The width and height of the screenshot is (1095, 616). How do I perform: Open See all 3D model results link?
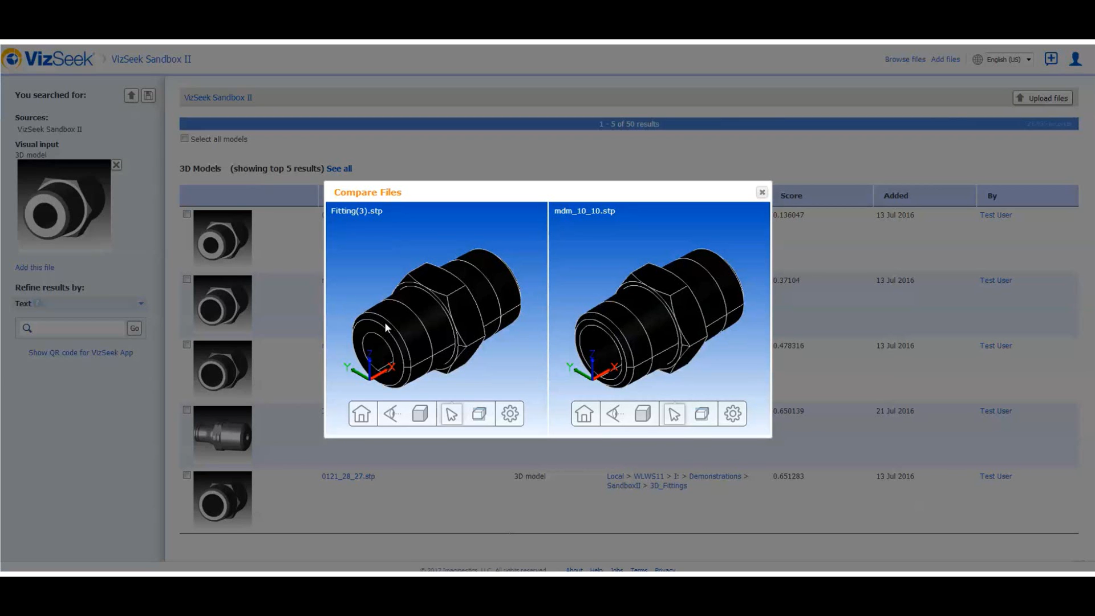click(x=339, y=168)
